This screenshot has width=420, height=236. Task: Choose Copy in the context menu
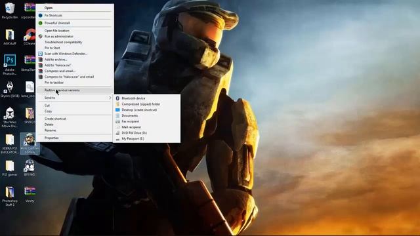coord(74,111)
